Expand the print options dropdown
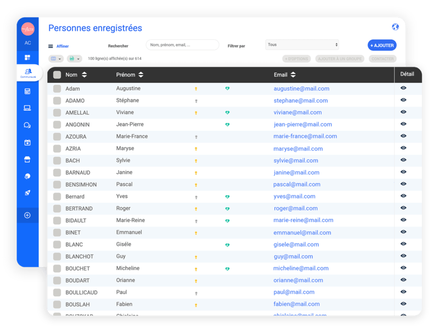Image resolution: width=439 pixels, height=328 pixels. pyautogui.click(x=75, y=59)
